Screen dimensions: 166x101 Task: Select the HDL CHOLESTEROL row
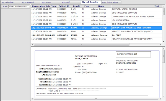coord(97,20)
